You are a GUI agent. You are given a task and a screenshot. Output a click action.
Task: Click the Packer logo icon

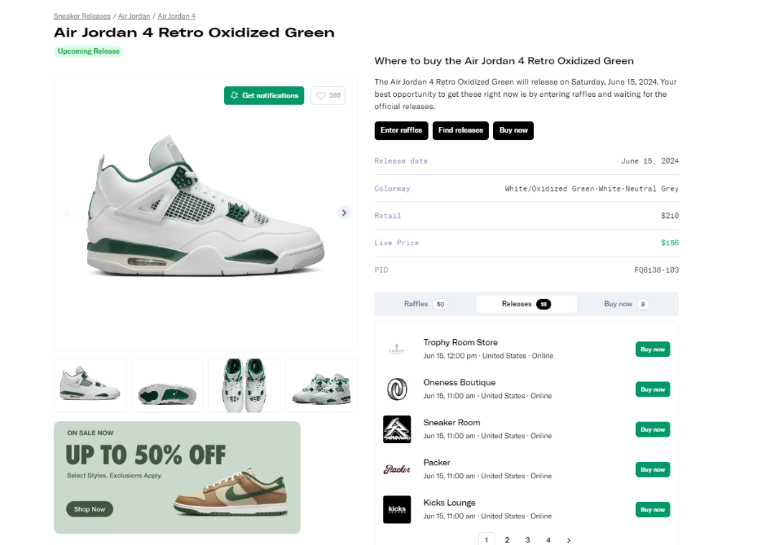click(397, 470)
